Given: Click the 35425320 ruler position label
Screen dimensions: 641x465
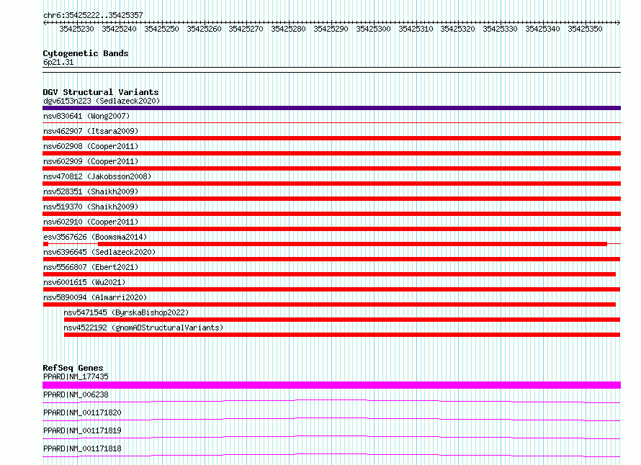Looking at the screenshot, I should pyautogui.click(x=457, y=29).
